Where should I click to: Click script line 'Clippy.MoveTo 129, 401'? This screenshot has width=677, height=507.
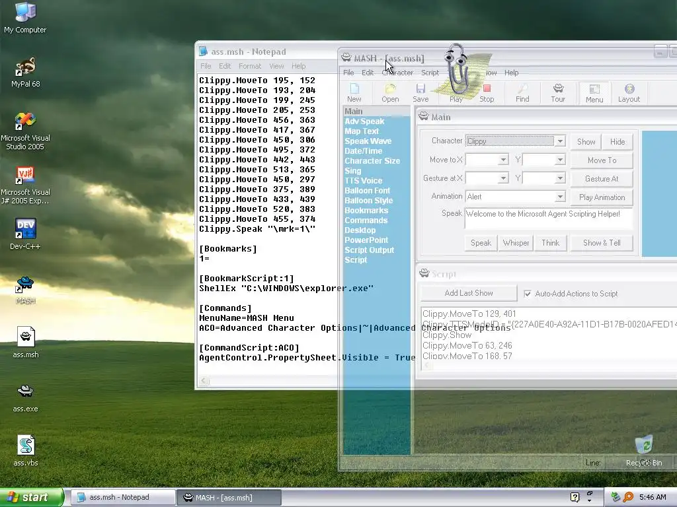(x=469, y=314)
